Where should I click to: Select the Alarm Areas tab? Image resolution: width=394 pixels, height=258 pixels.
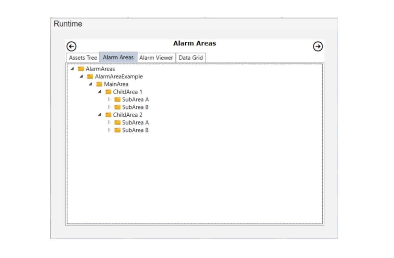click(x=118, y=57)
